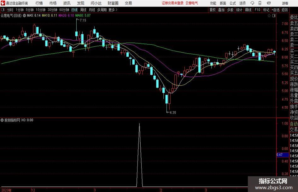Viewport: 298px width, 192px height.
Task: Click the 自动 label in right panel
Action: click(294, 124)
